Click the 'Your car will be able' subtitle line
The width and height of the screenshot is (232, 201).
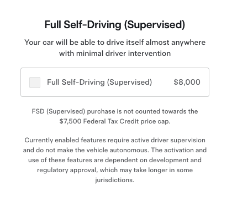[x=115, y=43]
